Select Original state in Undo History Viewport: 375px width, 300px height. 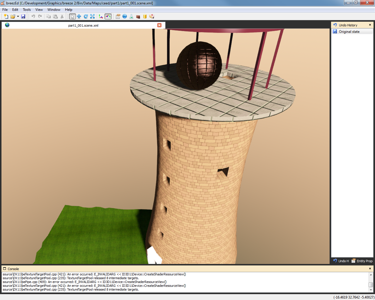click(x=349, y=32)
